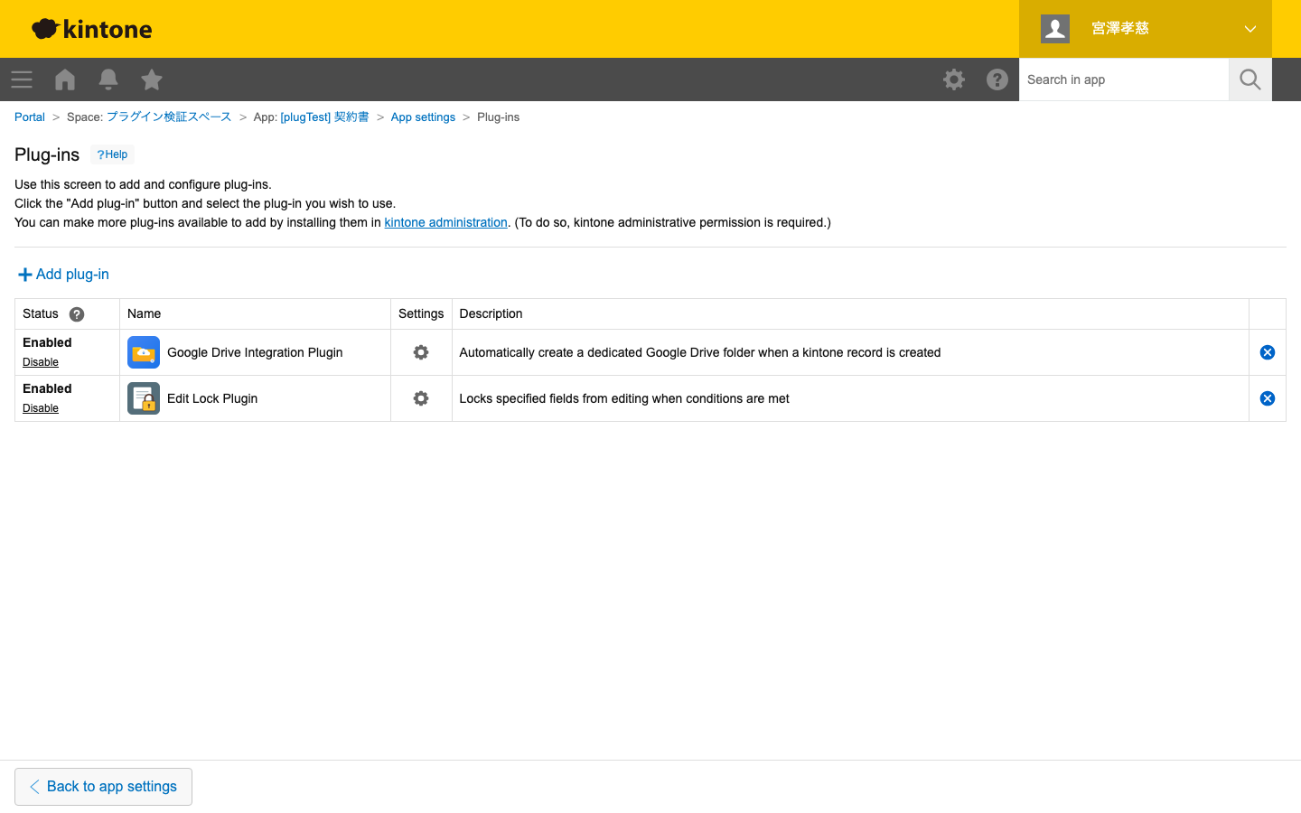1301x813 pixels.
Task: Open the notifications bell
Action: (108, 79)
